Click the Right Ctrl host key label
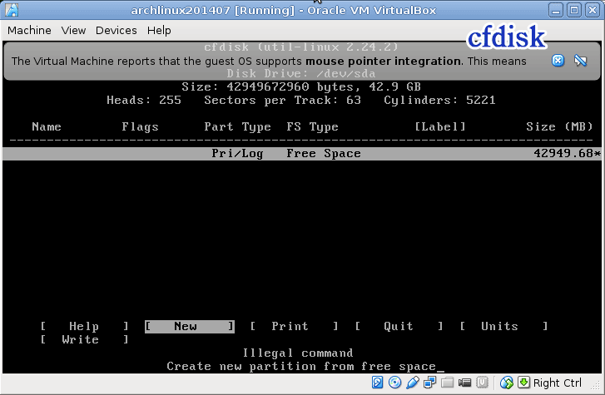This screenshot has height=395, width=605. tap(558, 383)
